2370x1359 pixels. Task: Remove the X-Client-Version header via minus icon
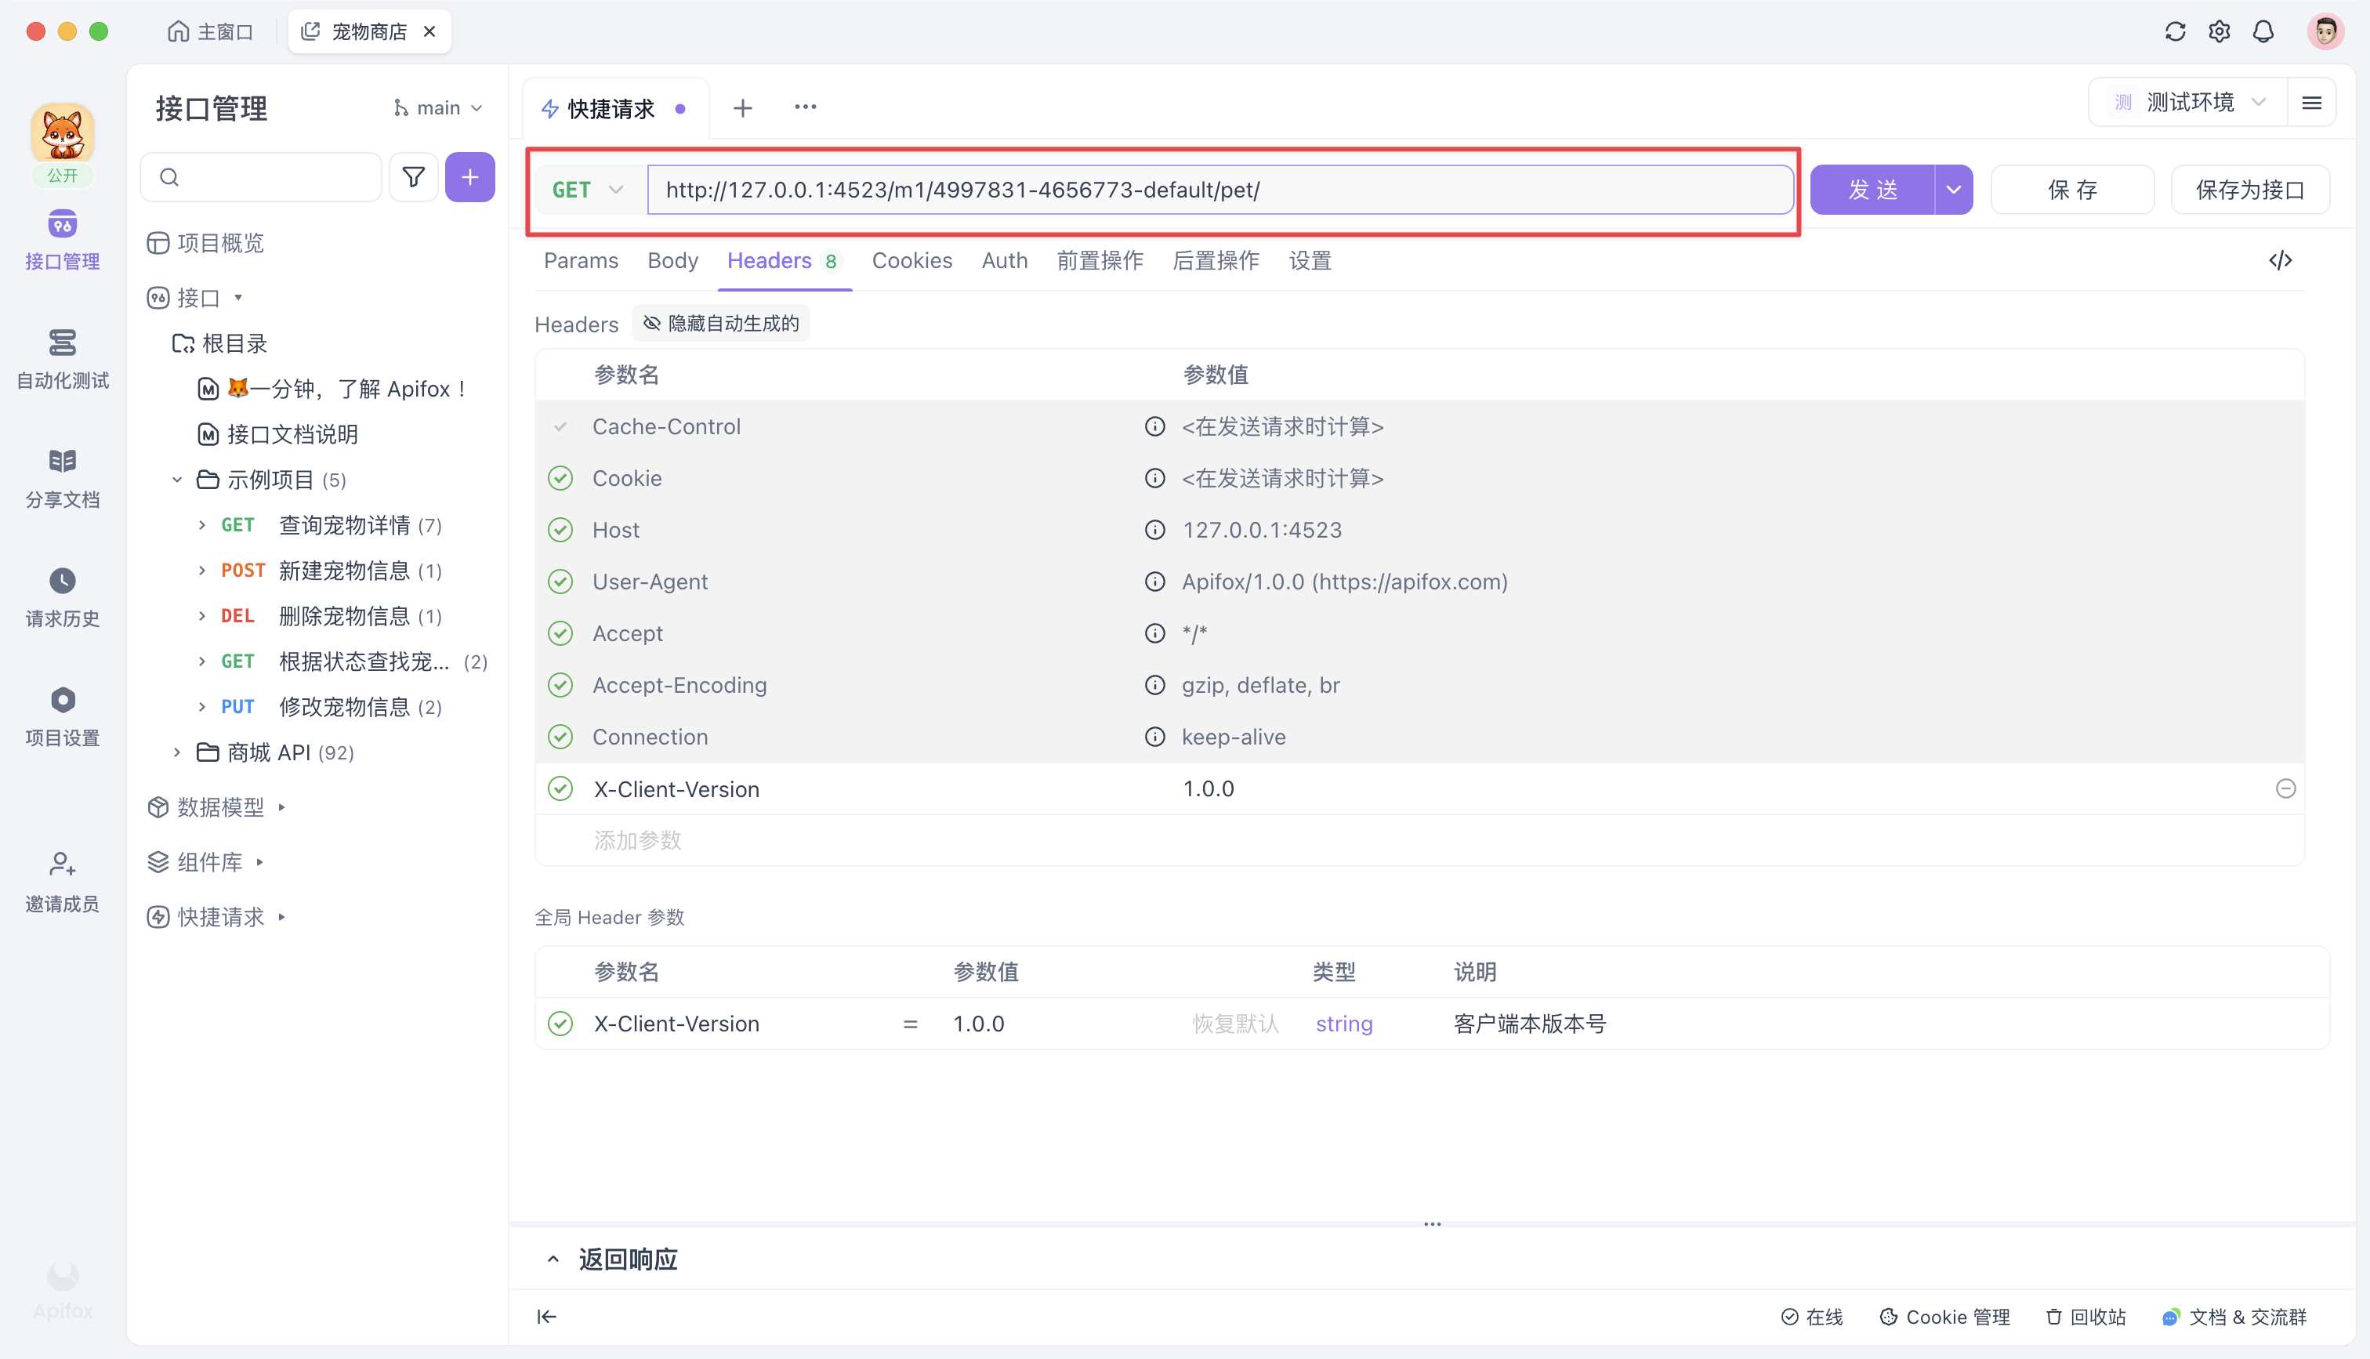coord(2285,788)
